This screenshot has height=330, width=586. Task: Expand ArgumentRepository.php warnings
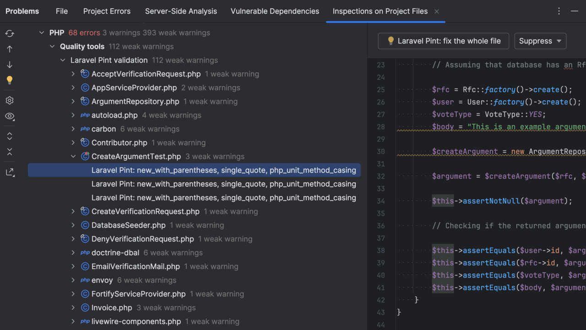pyautogui.click(x=73, y=101)
